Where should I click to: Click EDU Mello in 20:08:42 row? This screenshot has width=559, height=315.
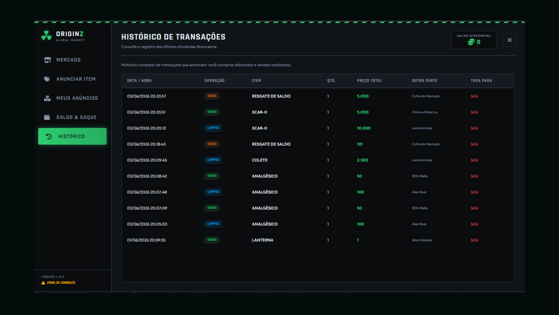tap(420, 176)
